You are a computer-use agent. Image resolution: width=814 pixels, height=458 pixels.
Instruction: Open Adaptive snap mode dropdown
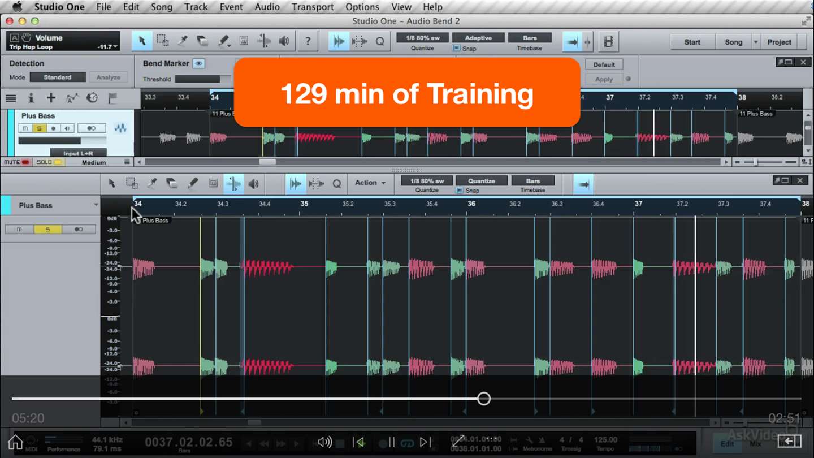click(x=478, y=38)
